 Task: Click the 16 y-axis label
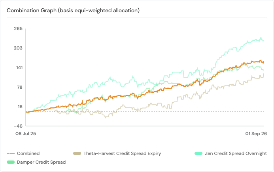pyautogui.click(x=20, y=107)
